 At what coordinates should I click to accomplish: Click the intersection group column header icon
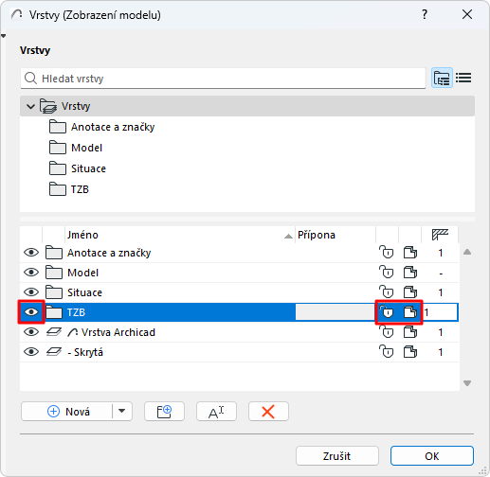point(440,235)
